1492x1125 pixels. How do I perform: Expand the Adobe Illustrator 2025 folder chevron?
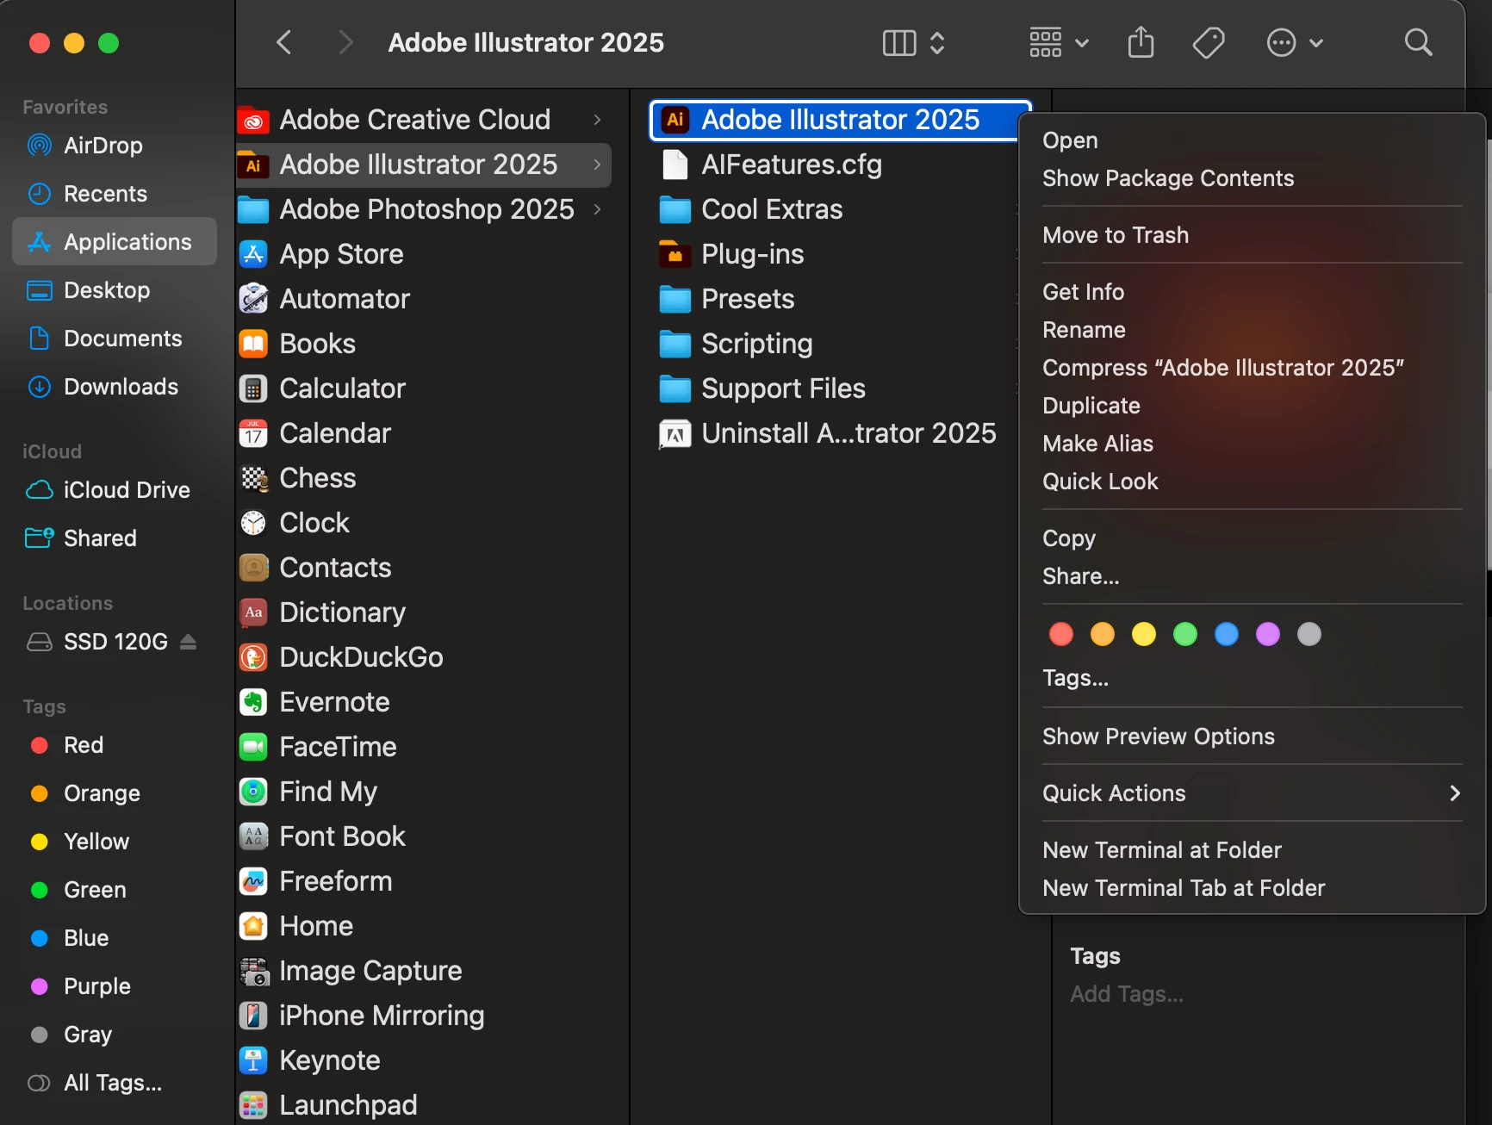tap(597, 165)
